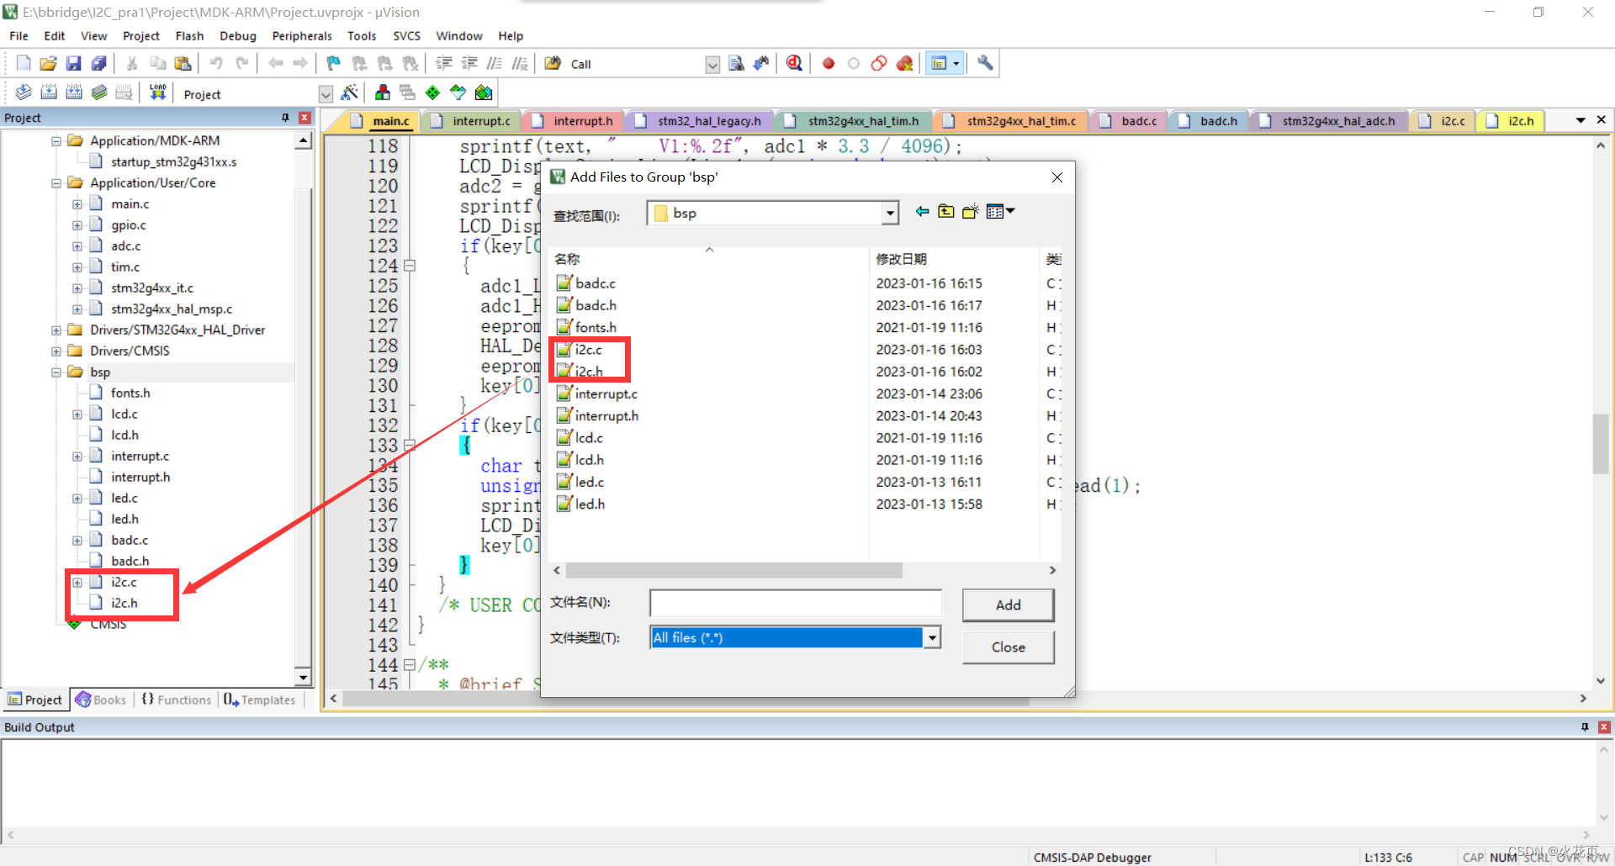Image resolution: width=1615 pixels, height=866 pixels.
Task: Insert breakpoint red dot icon
Action: [x=829, y=63]
